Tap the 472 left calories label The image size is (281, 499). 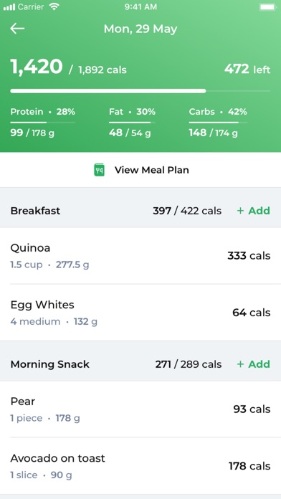point(247,69)
